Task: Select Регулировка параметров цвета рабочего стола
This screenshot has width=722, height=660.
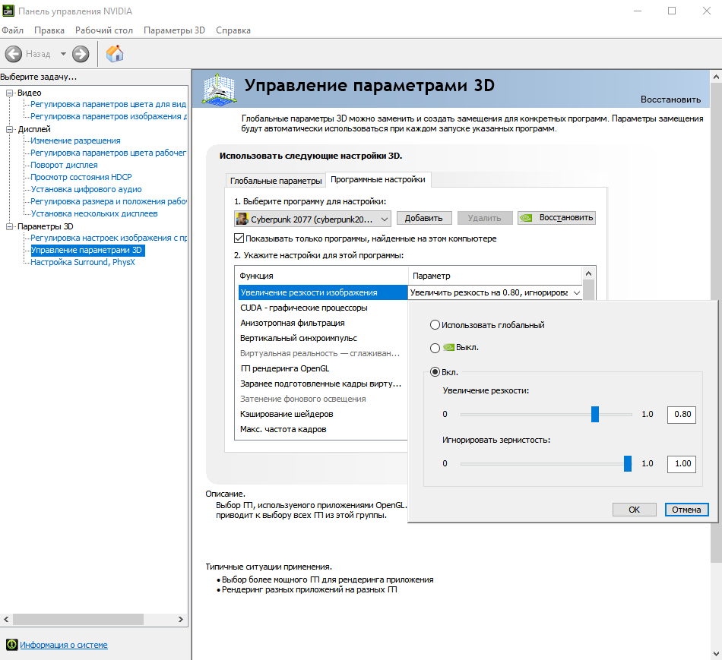Action: click(108, 153)
